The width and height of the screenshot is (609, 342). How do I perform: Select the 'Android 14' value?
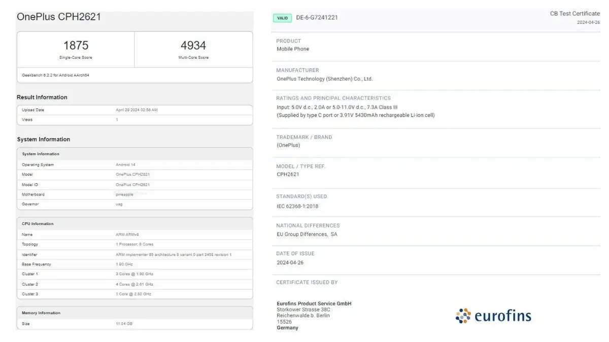click(125, 165)
